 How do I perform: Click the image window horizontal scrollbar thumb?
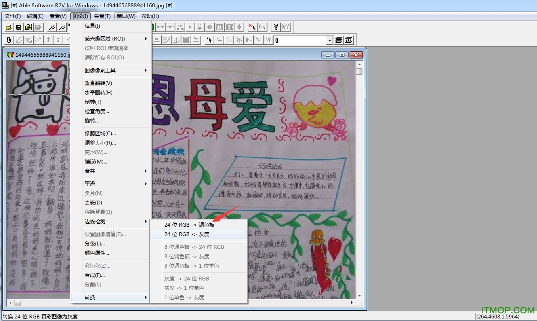[x=18, y=303]
